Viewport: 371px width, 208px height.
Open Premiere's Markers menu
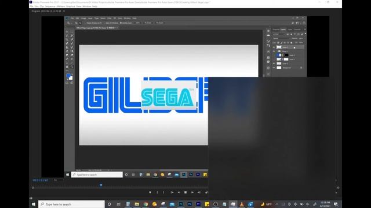[x=60, y=6]
